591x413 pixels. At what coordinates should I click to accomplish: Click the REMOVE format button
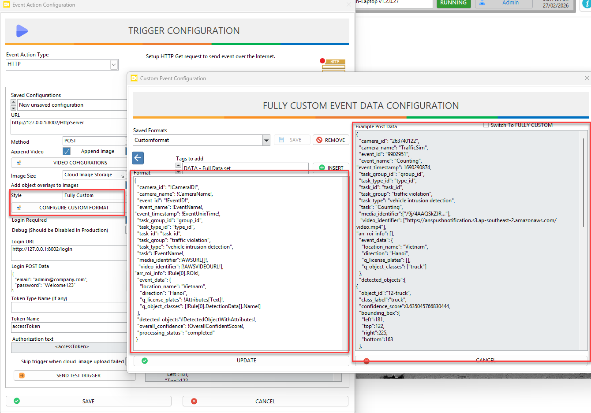pos(331,140)
